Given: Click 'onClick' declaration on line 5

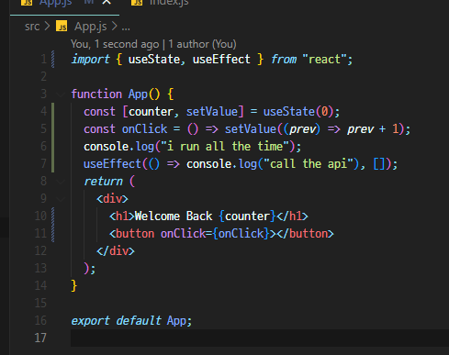Looking at the screenshot, I should [144, 129].
